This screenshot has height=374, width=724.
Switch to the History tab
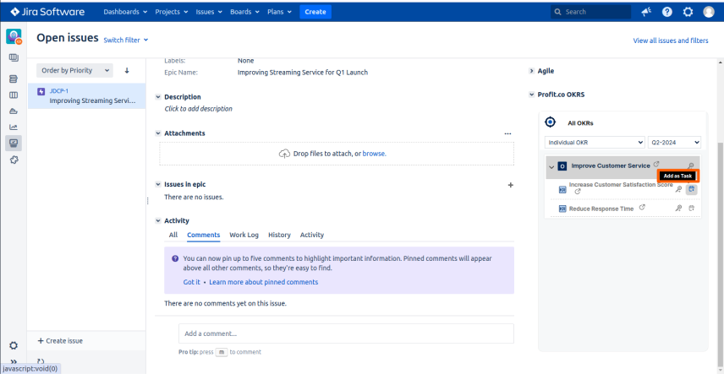(x=279, y=235)
